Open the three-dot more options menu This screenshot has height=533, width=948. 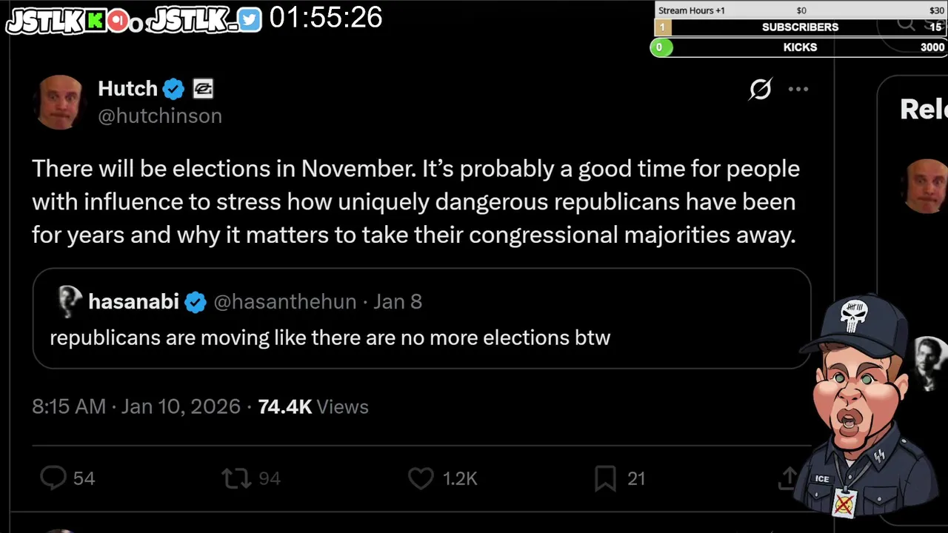(x=798, y=90)
